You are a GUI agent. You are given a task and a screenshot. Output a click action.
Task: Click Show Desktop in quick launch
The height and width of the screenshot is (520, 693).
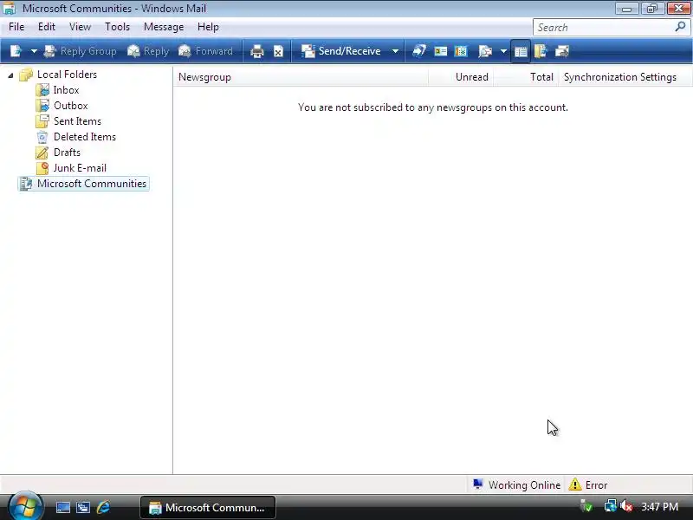62,508
